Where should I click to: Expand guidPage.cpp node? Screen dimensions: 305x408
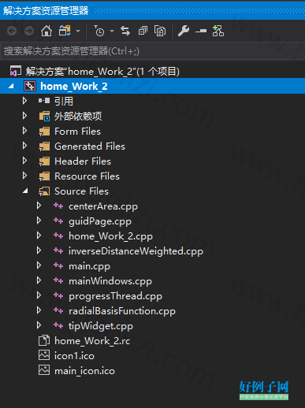coord(39,221)
